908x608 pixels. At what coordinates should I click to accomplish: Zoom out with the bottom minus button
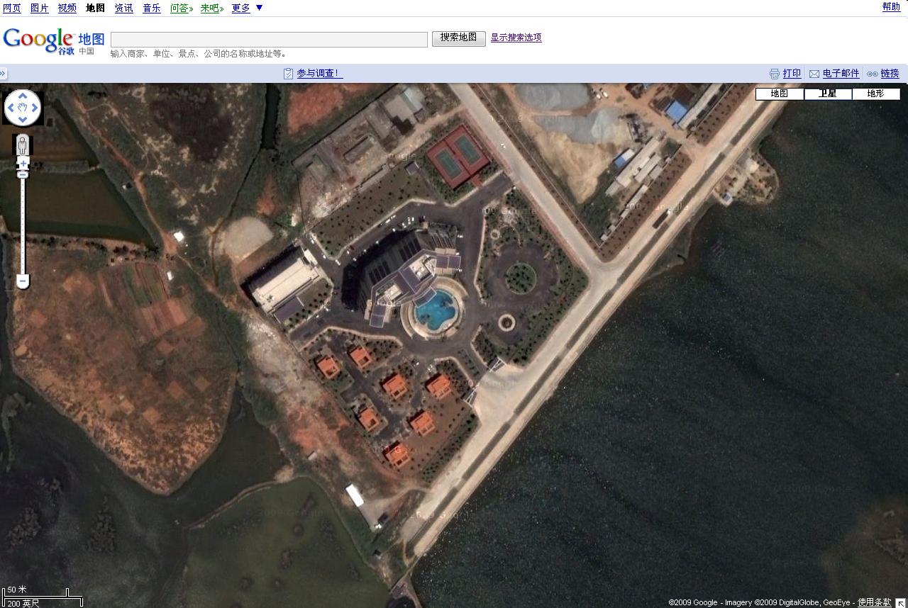(x=23, y=281)
